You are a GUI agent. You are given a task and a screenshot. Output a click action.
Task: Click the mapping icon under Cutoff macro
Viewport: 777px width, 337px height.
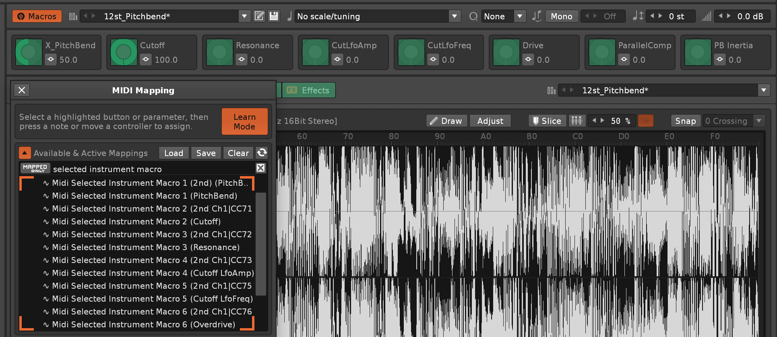coord(146,60)
